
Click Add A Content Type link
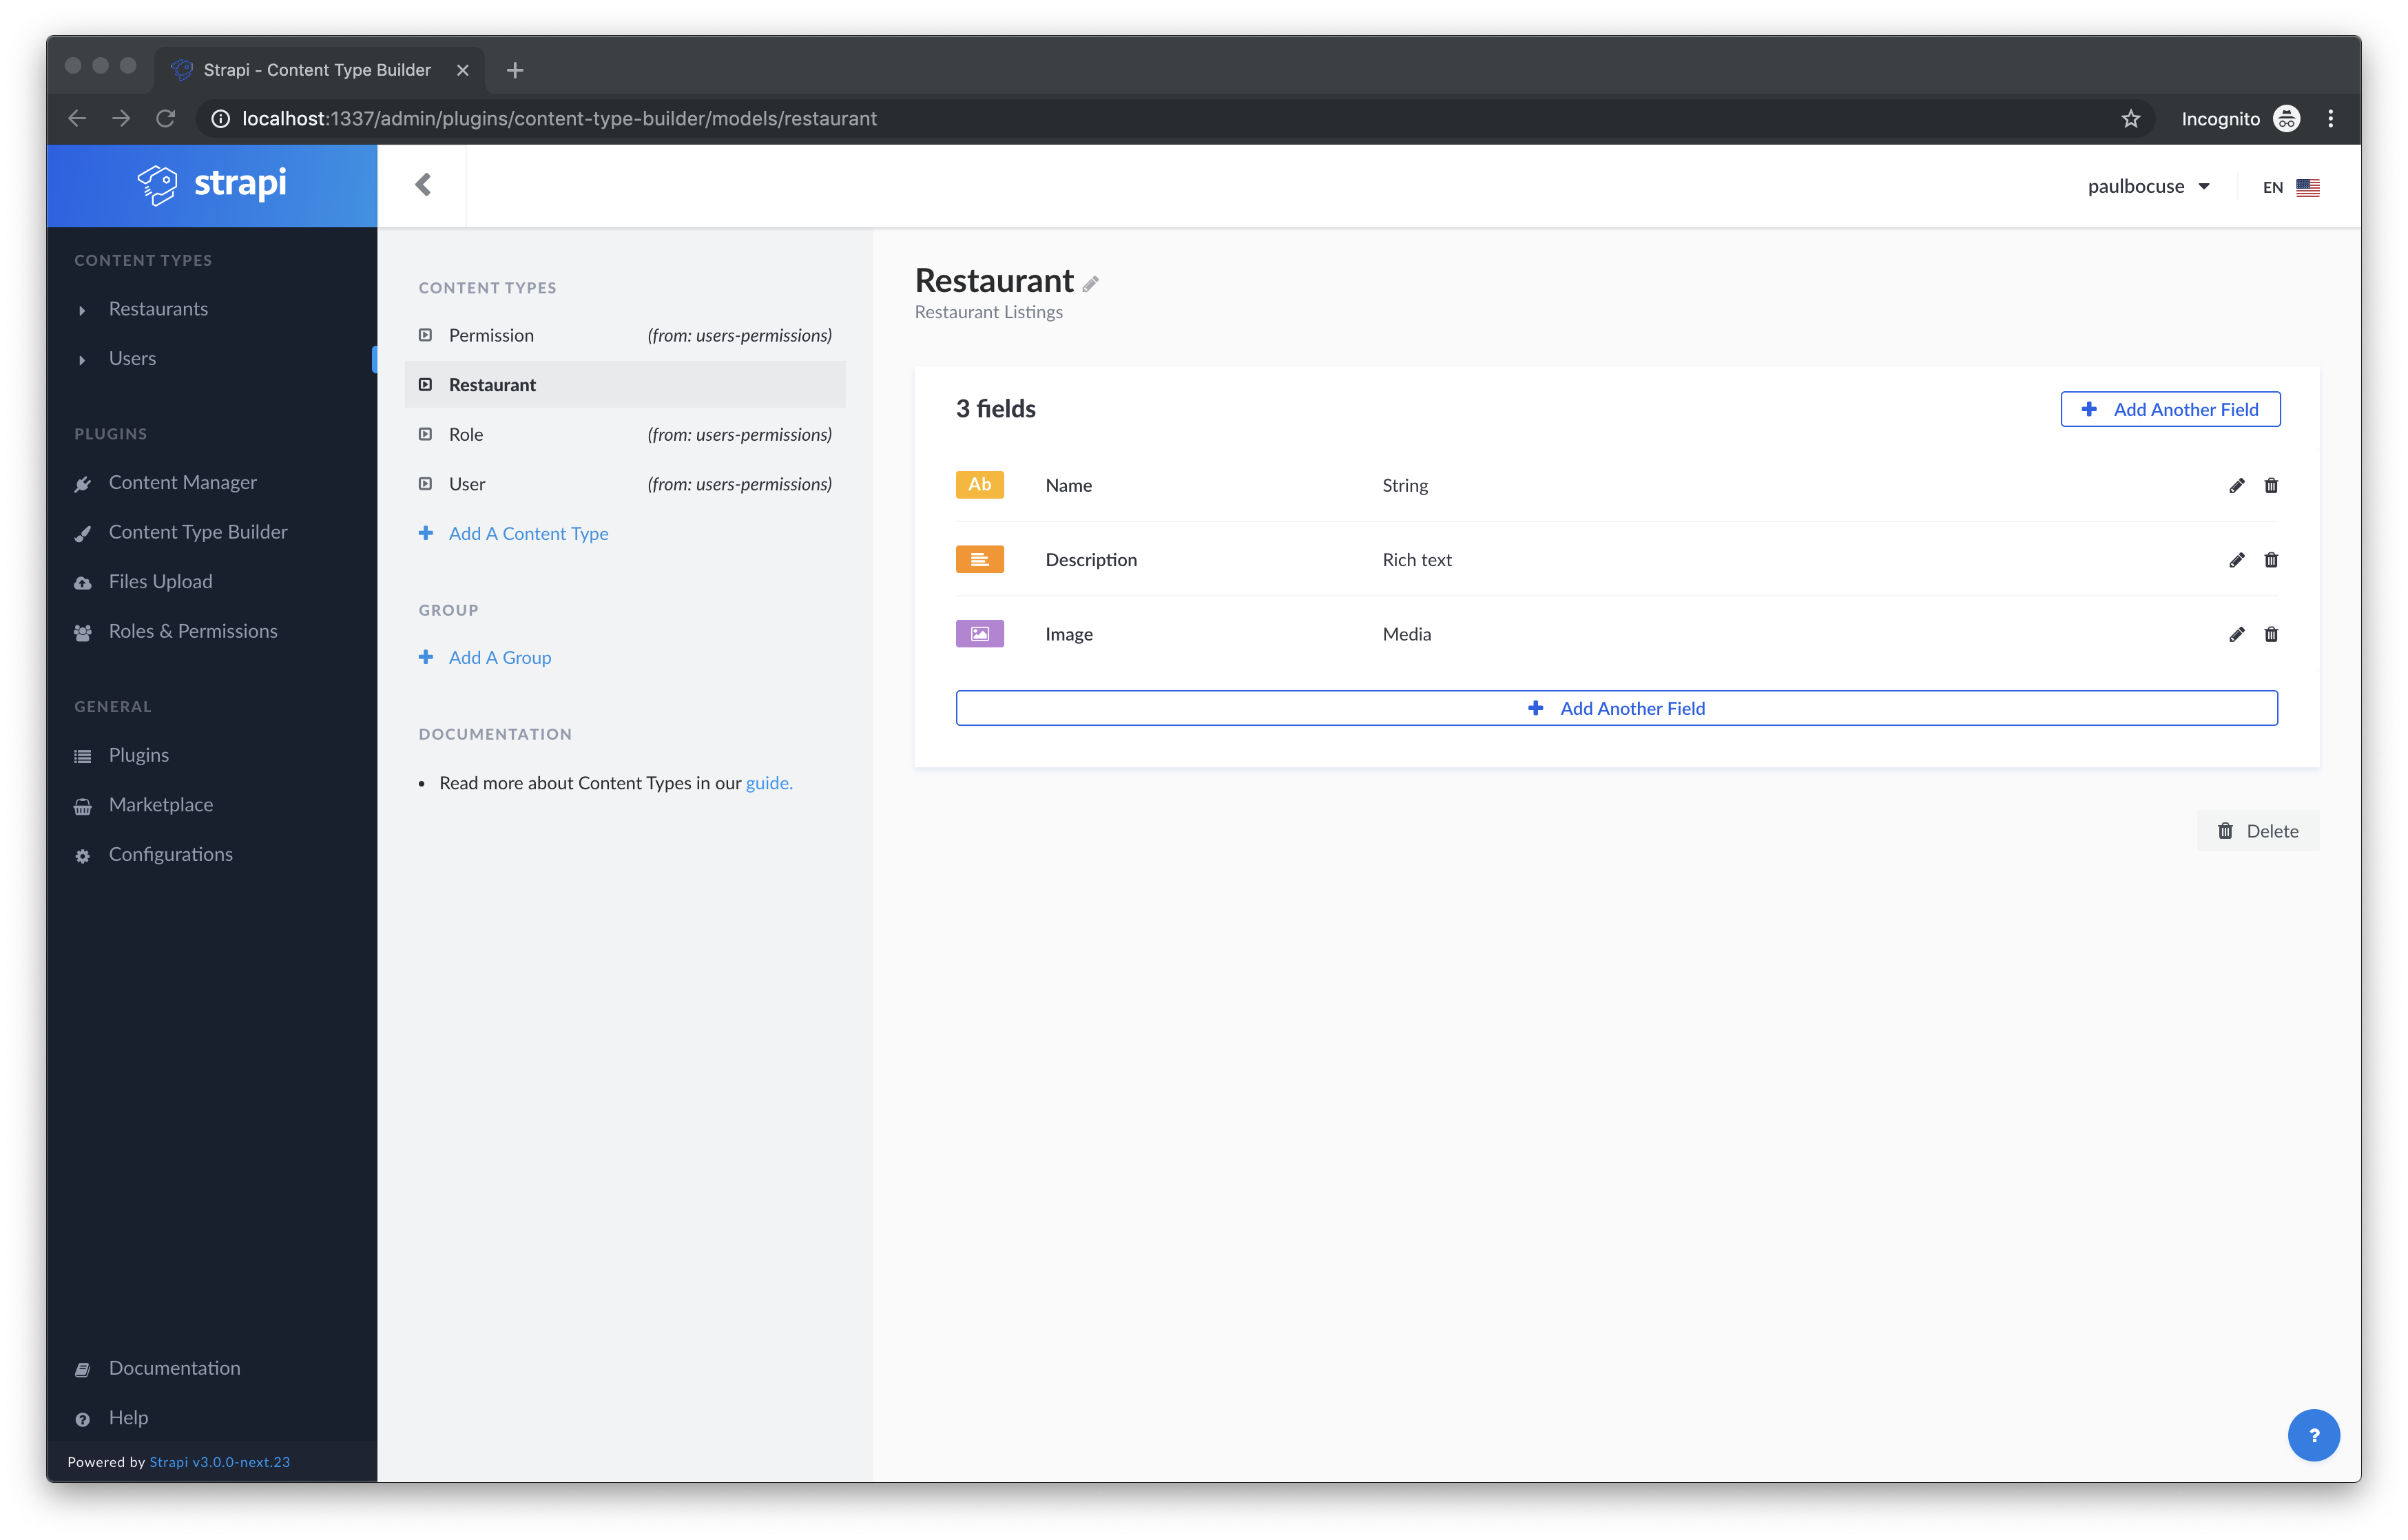pos(528,533)
